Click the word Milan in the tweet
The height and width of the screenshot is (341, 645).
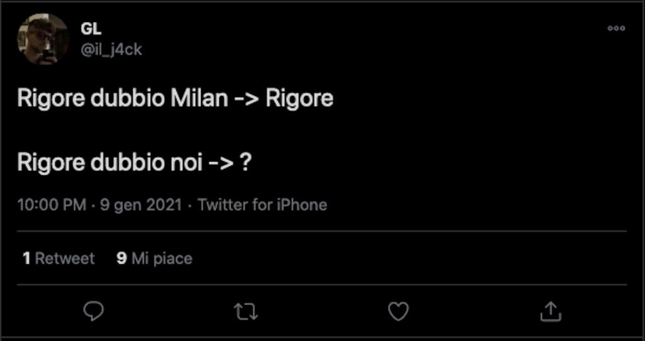(x=199, y=99)
